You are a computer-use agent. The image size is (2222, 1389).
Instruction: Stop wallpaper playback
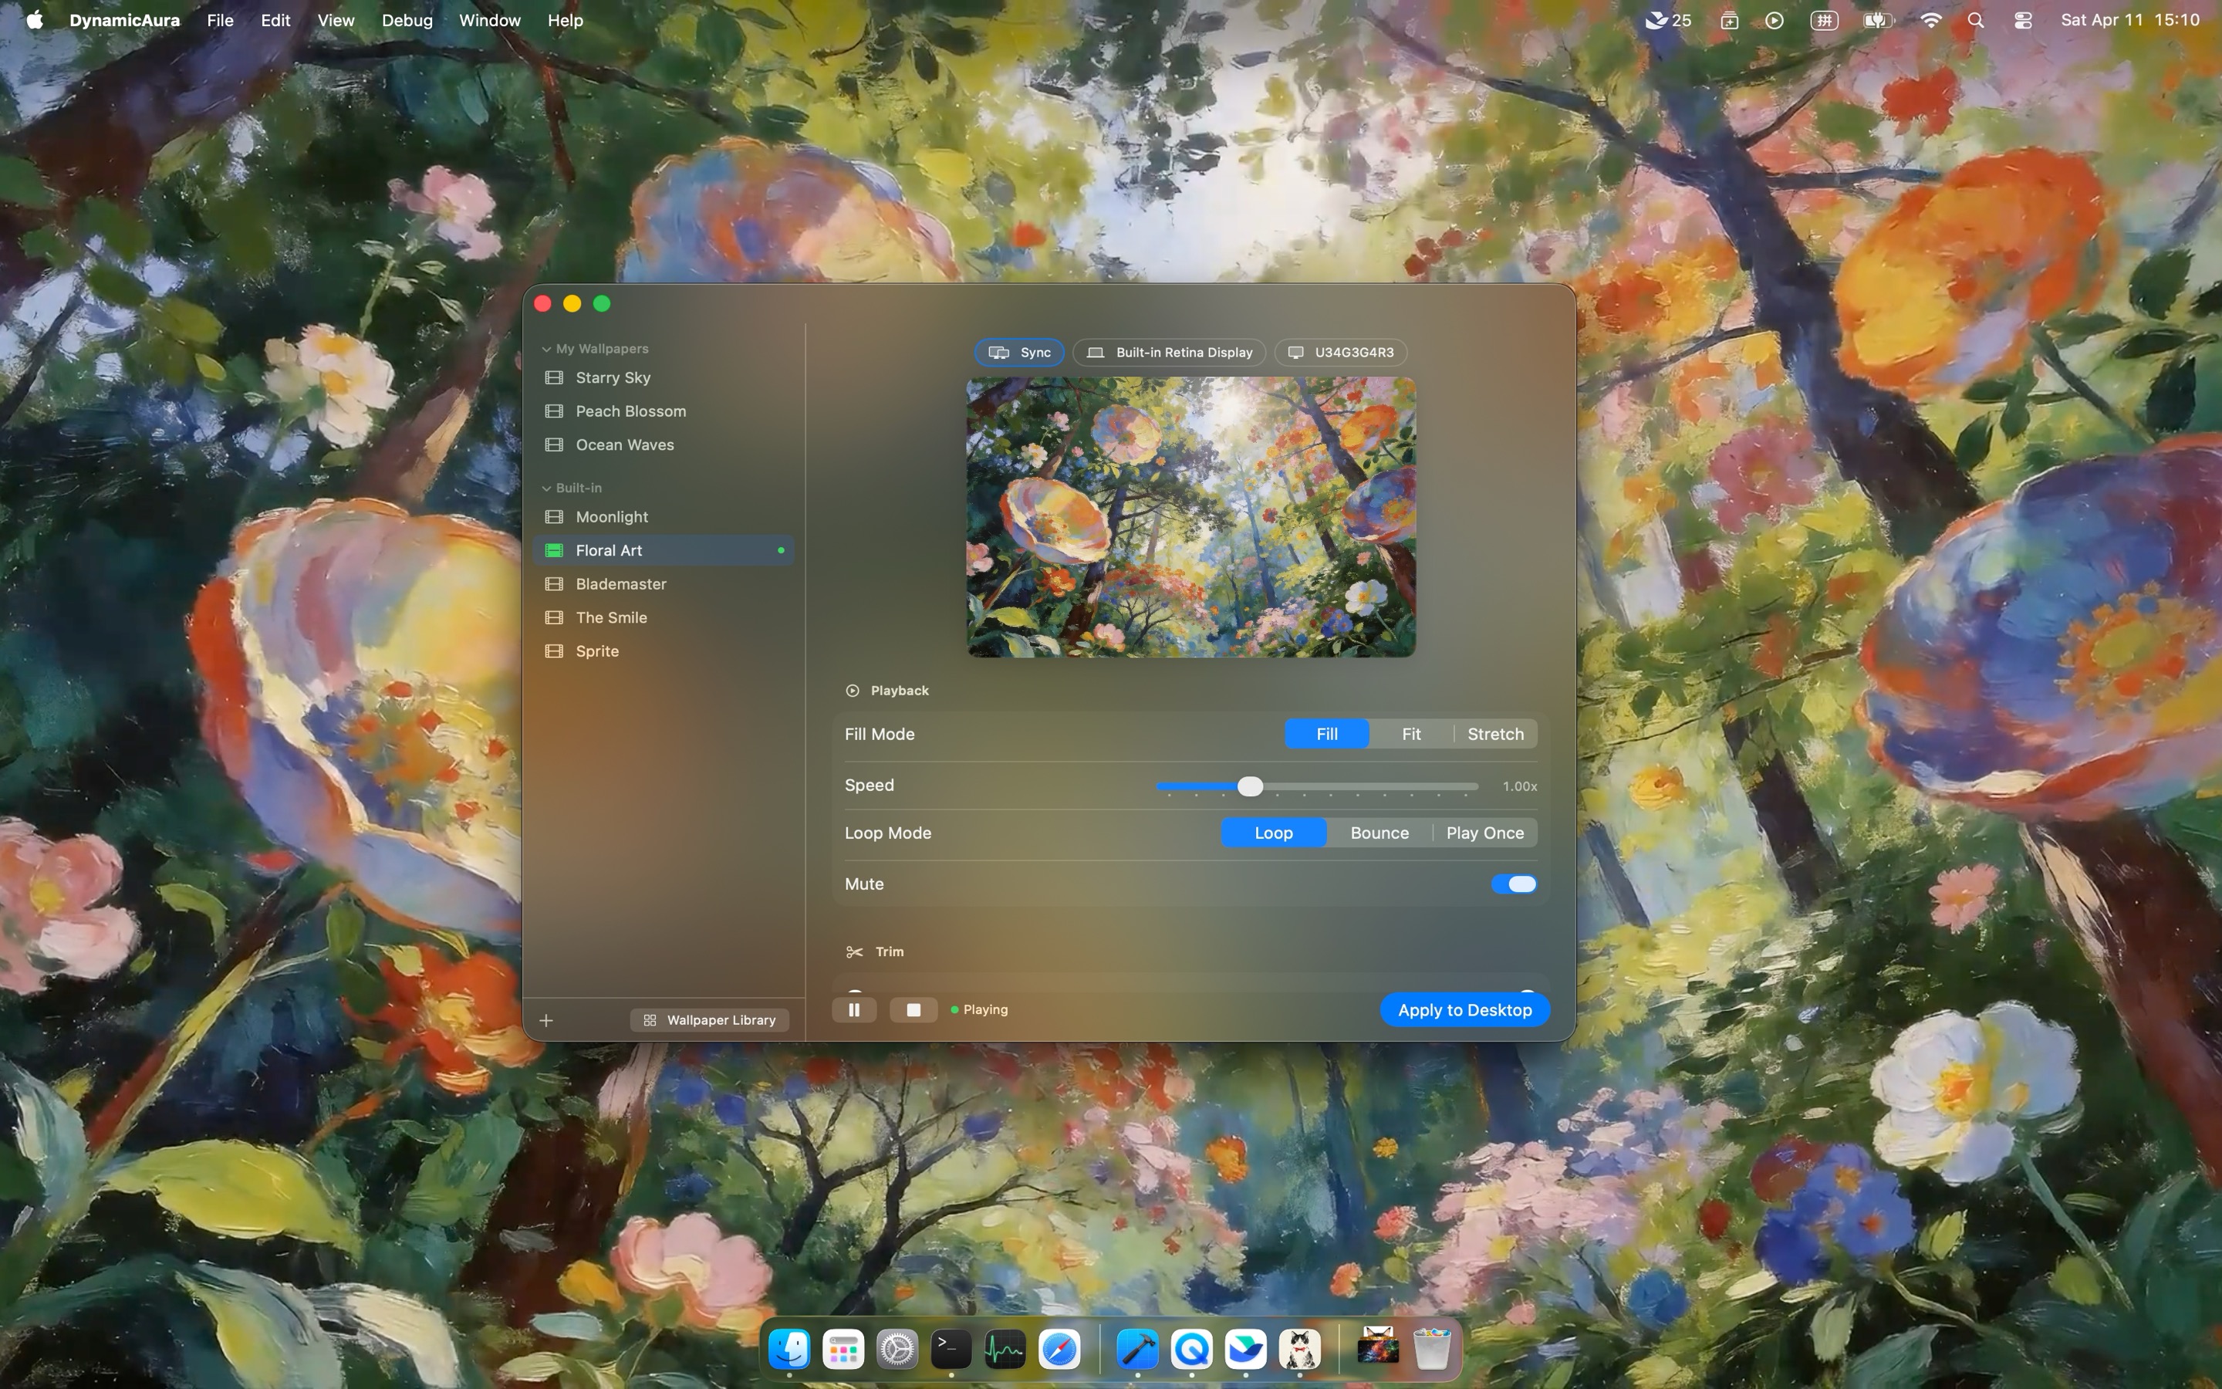(913, 1009)
